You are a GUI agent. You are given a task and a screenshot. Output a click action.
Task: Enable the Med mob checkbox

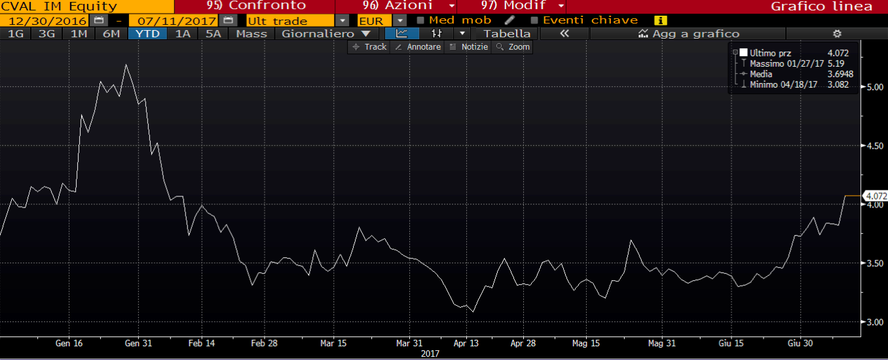(x=420, y=20)
